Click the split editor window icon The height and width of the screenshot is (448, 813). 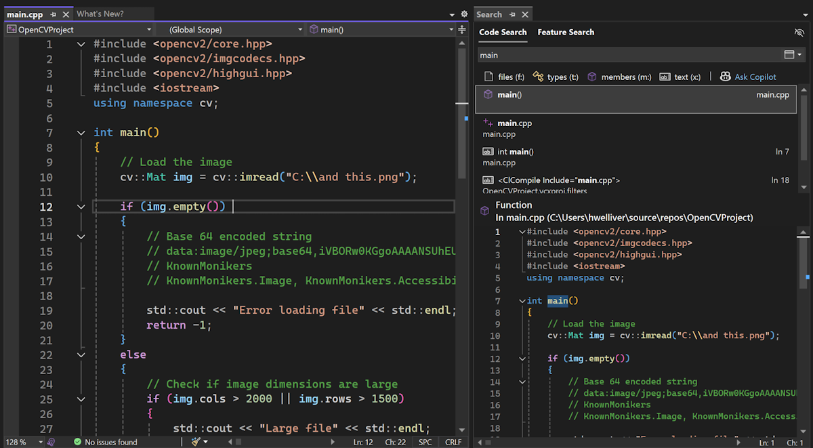[x=462, y=29]
